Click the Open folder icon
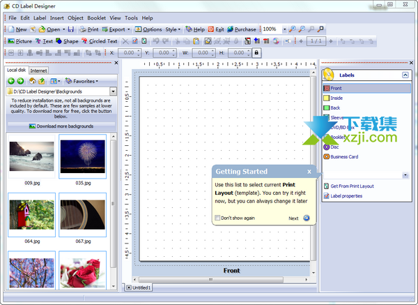The image size is (418, 305). click(42, 29)
